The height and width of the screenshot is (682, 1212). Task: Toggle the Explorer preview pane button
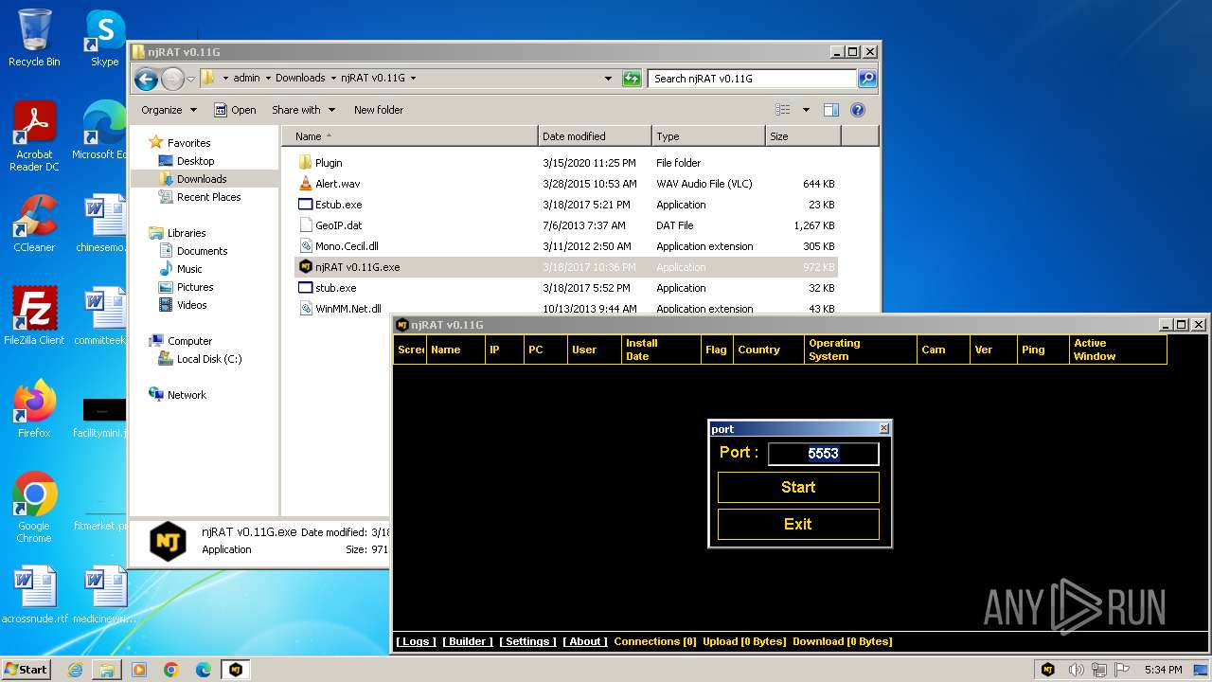pyautogui.click(x=831, y=110)
